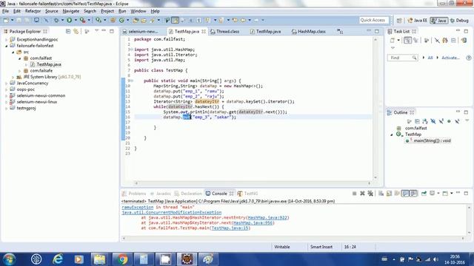Collapse the failonsafe-failonfast project node
This screenshot has width=474, height=266.
(x=7, y=46)
